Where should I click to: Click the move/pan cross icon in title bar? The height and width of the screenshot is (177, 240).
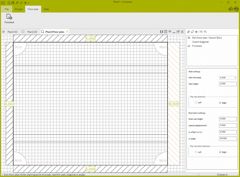pos(26,3)
